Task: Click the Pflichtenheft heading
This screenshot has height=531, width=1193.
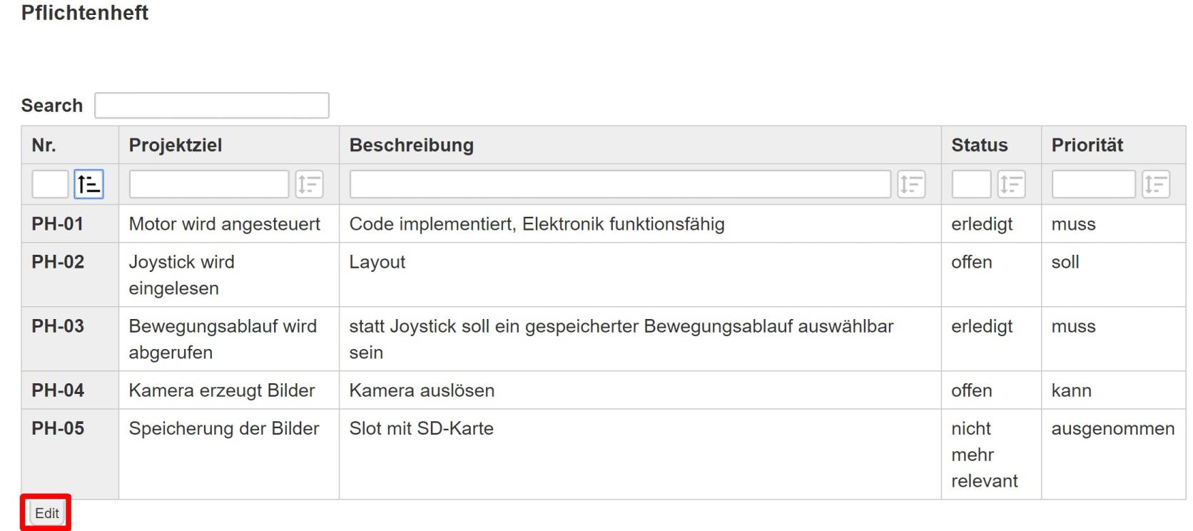Action: tap(85, 13)
